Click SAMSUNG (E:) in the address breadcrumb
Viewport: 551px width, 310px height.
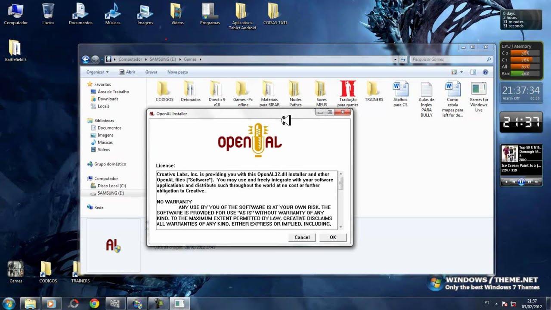pyautogui.click(x=163, y=59)
